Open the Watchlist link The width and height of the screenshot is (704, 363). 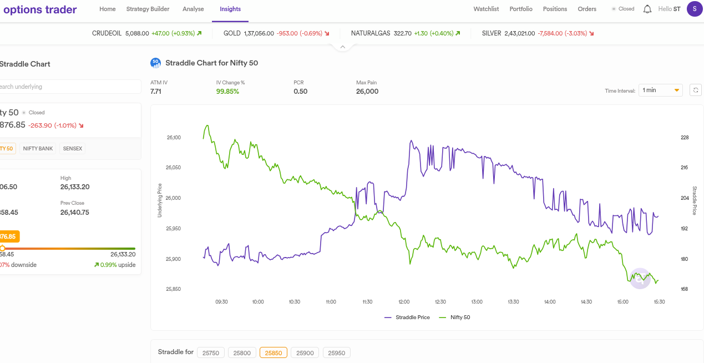[x=486, y=9]
